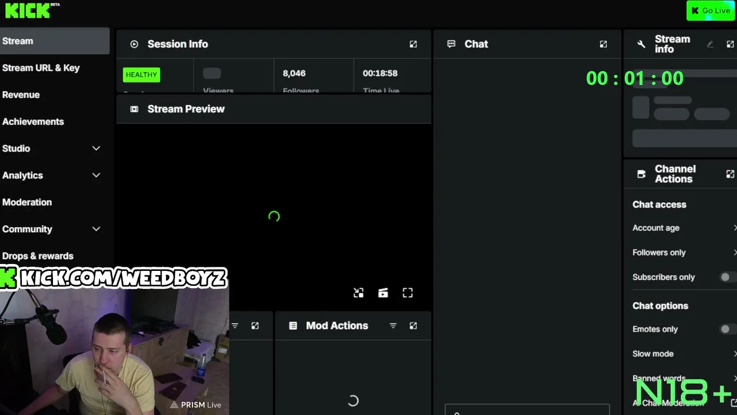The width and height of the screenshot is (737, 415).
Task: Toggle the Subscribers only chat switch
Action: 728,277
